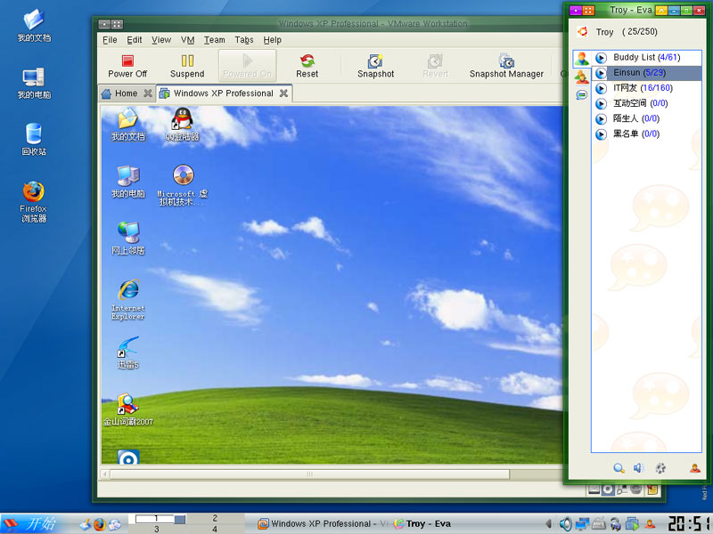Open the File menu in VMware
This screenshot has height=534, width=713.
(110, 40)
